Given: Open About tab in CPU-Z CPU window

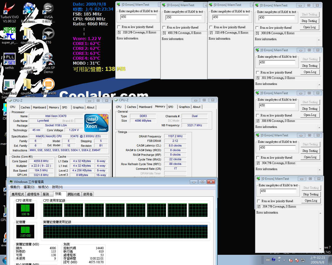Looking at the screenshot, I should 91,107.
